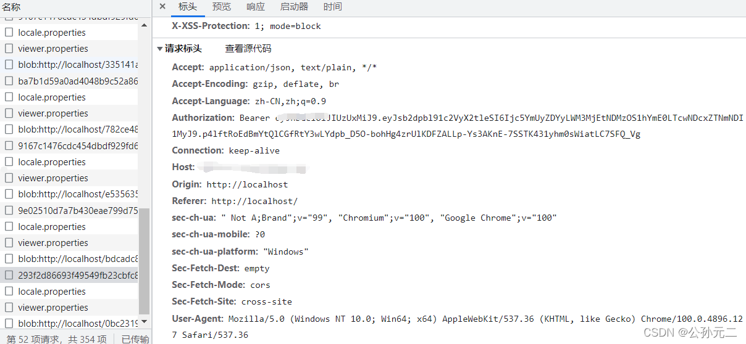The width and height of the screenshot is (746, 344).
Task: Click the Sec-Fetch-Dest empty header line
Action: coord(220,268)
